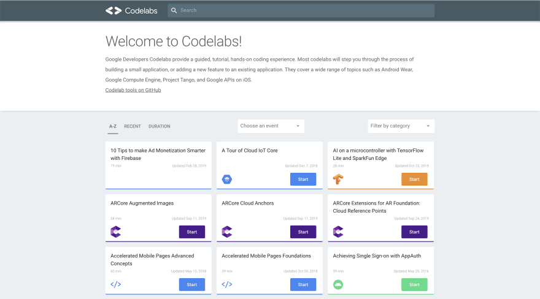Open 10 Tips to make Ad Monetization Smarter card
This screenshot has width=540, height=299.
pos(158,165)
